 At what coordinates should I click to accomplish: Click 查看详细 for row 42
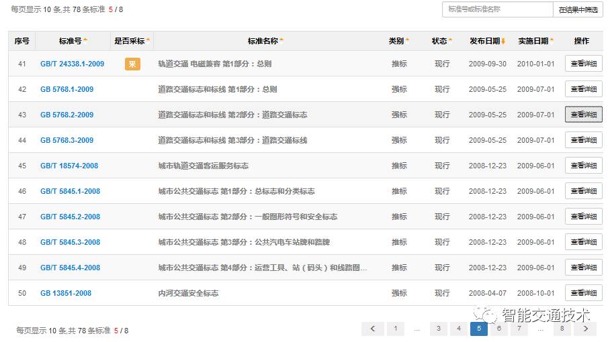click(x=584, y=89)
